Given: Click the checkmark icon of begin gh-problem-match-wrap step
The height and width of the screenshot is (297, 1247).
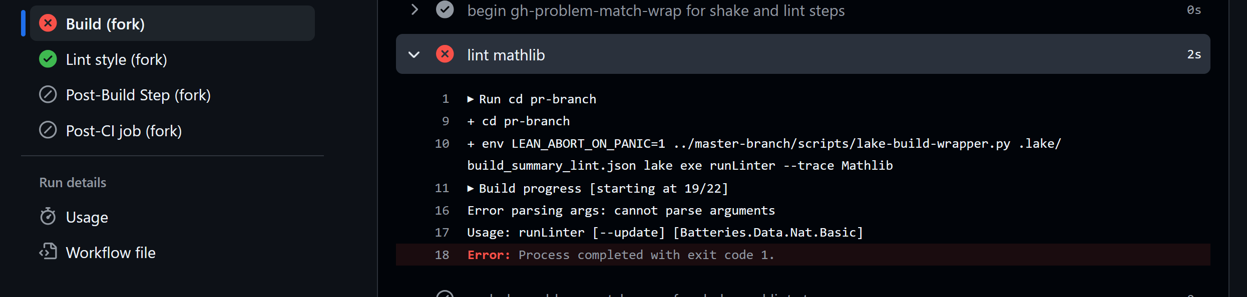Looking at the screenshot, I should tap(445, 10).
